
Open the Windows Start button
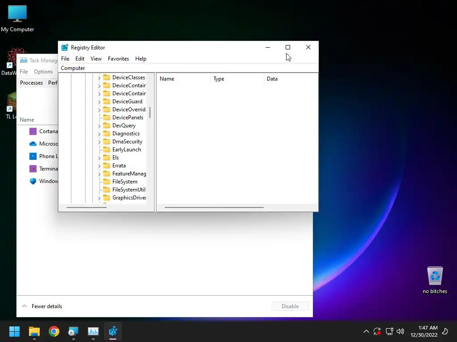click(14, 331)
